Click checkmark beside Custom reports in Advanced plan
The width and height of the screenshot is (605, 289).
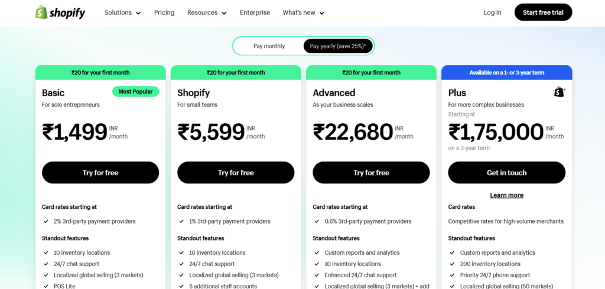pyautogui.click(x=317, y=253)
